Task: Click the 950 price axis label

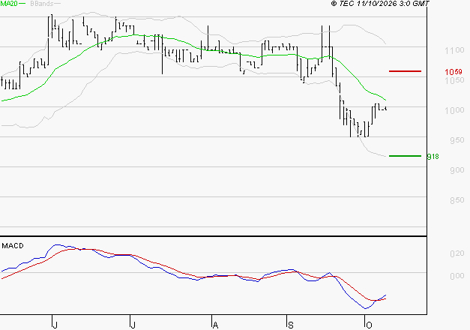Action: click(x=457, y=140)
